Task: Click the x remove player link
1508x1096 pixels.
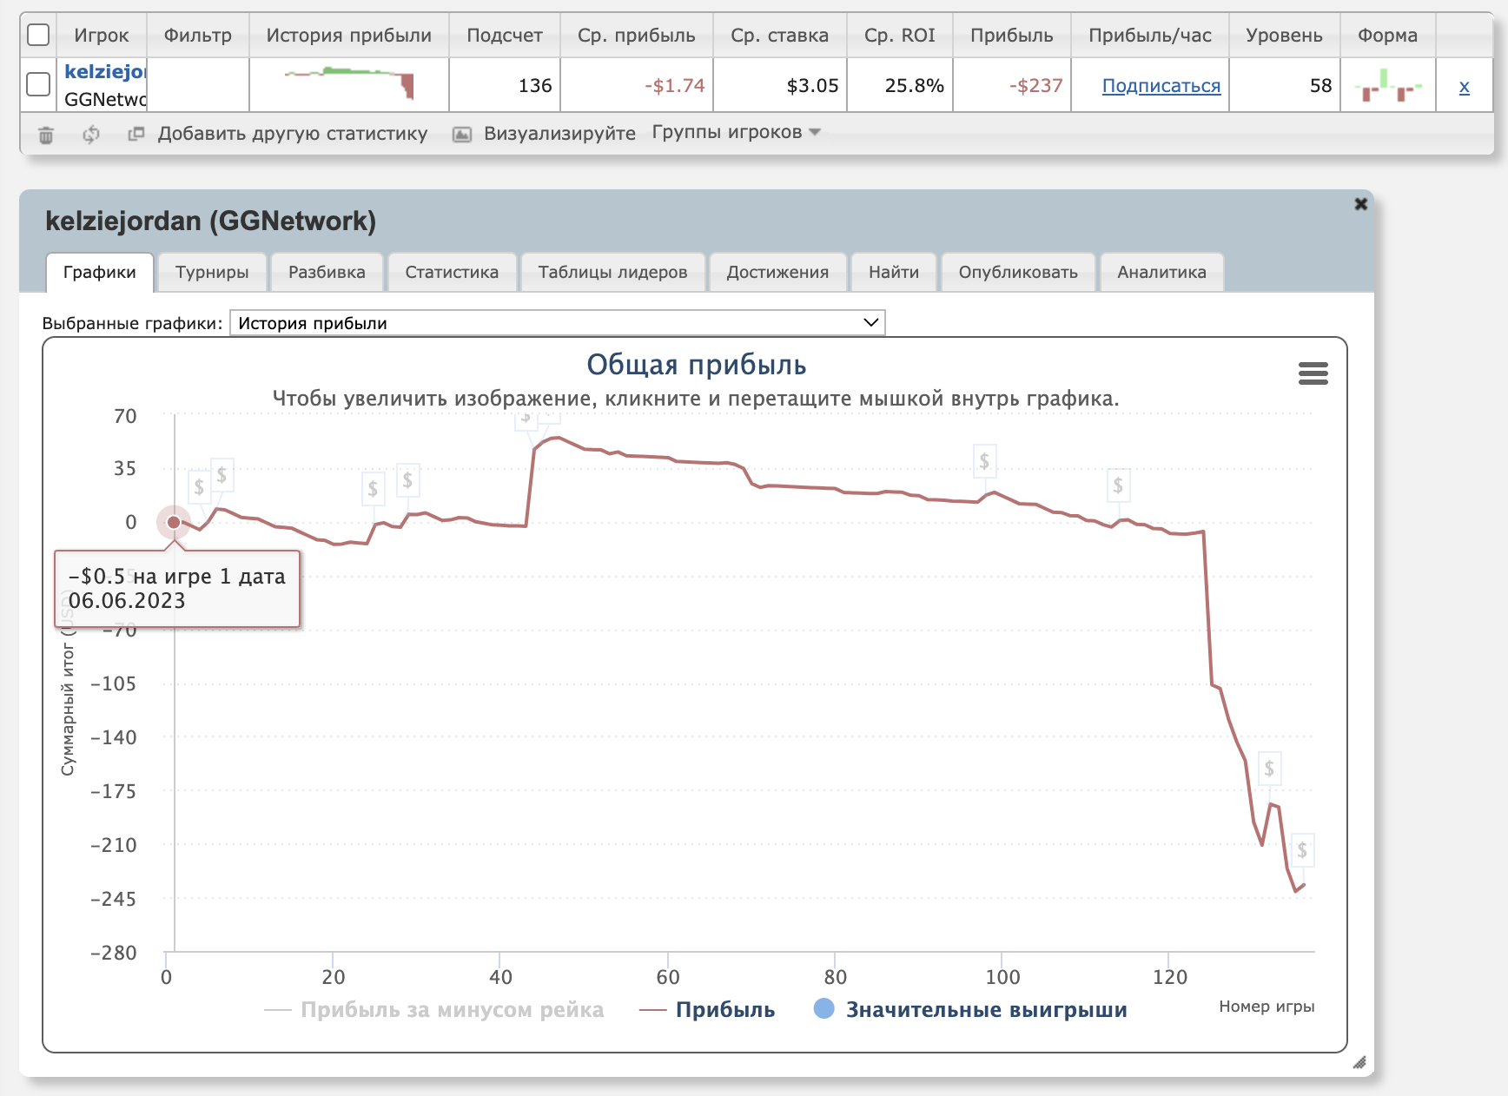Action: tap(1464, 86)
